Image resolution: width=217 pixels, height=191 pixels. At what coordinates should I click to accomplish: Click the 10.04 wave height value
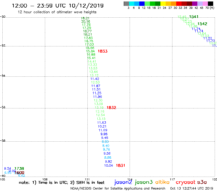(x=108, y=165)
